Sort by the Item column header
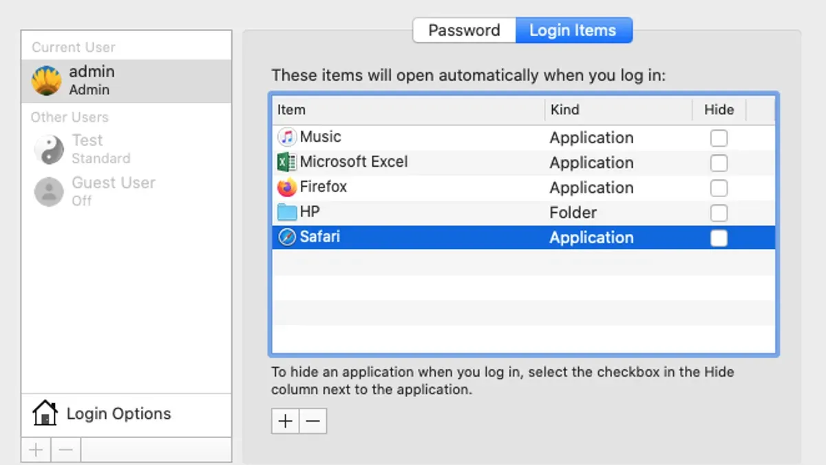 [408, 110]
